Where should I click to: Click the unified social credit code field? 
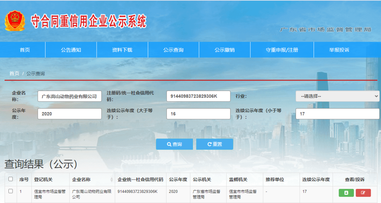click(x=198, y=96)
